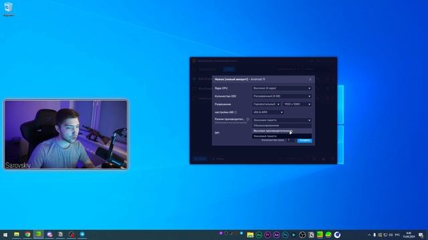This screenshot has width=428, height=240.
Task: Open the yellow folder icon in the center taskbar
Action: tap(250, 235)
